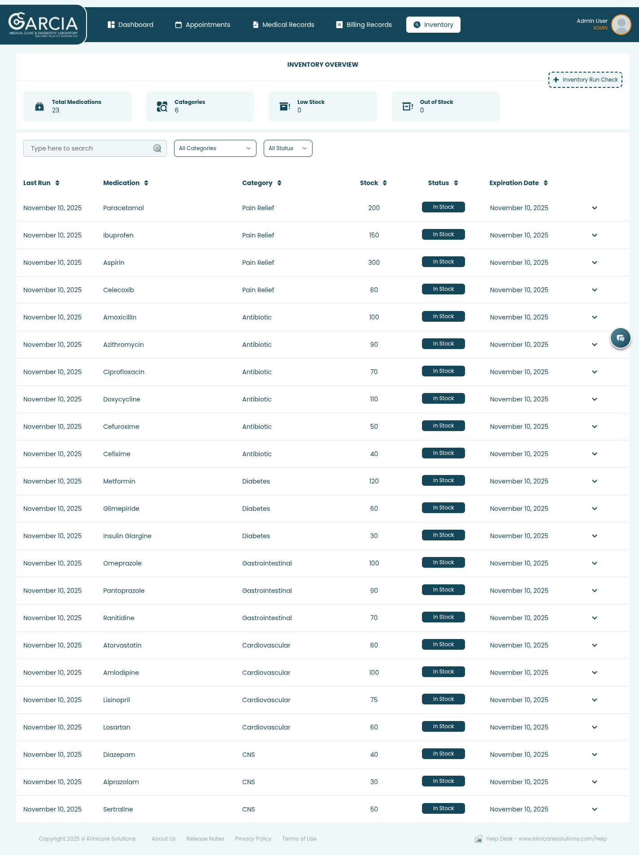Sort by Stock column arrows
Screen dimensions: 639x855
[385, 183]
